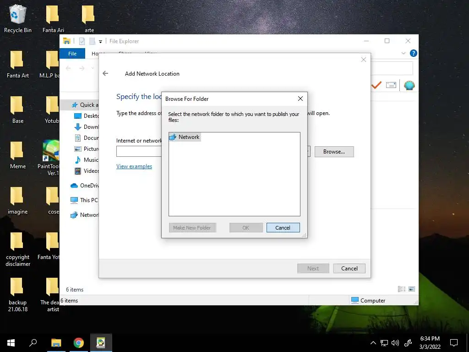Switch to details view in File Explorer
This screenshot has width=469, height=352.
402,289
